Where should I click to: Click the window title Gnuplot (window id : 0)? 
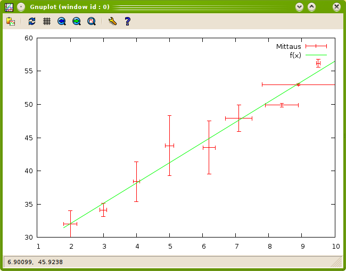click(70, 7)
